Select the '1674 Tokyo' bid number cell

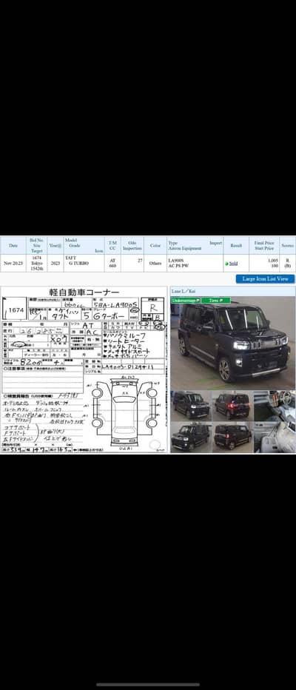tap(37, 263)
